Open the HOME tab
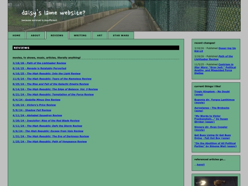Viewport: 248px width, 186px height. click(17, 35)
